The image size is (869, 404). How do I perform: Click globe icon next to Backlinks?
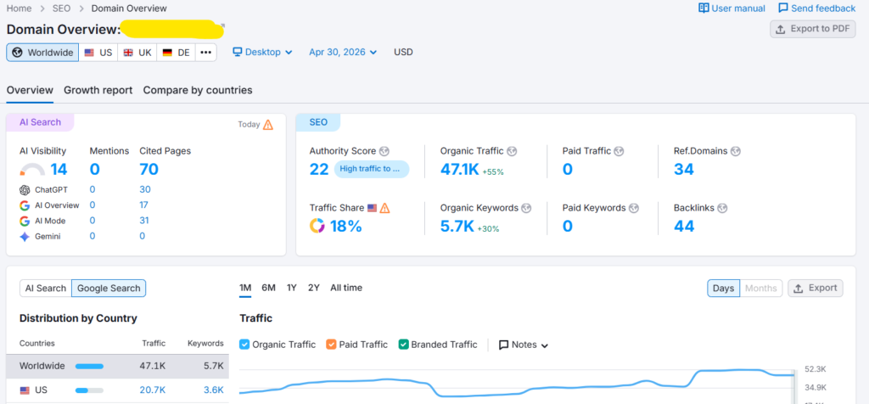722,208
